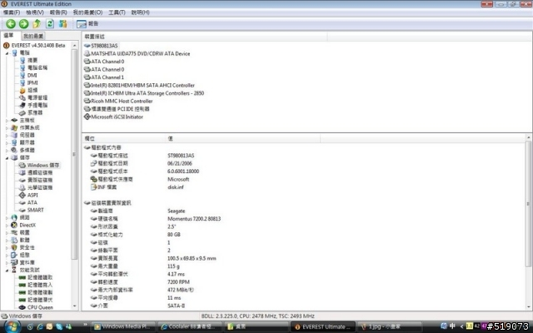This screenshot has width=533, height=333.
Task: Go forward with the green right arrow
Action: pos(24,24)
